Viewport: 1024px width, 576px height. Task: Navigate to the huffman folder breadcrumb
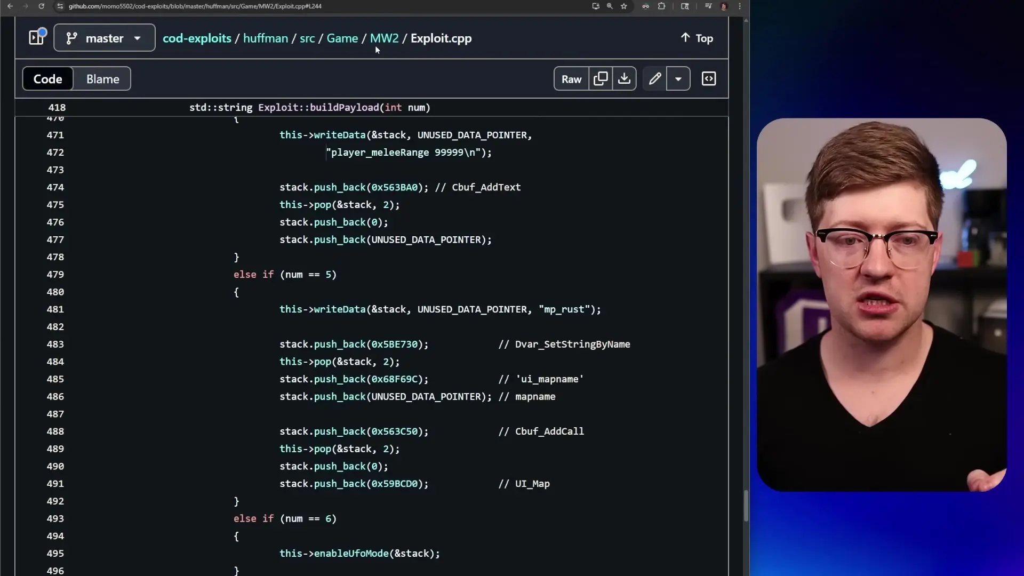[265, 38]
